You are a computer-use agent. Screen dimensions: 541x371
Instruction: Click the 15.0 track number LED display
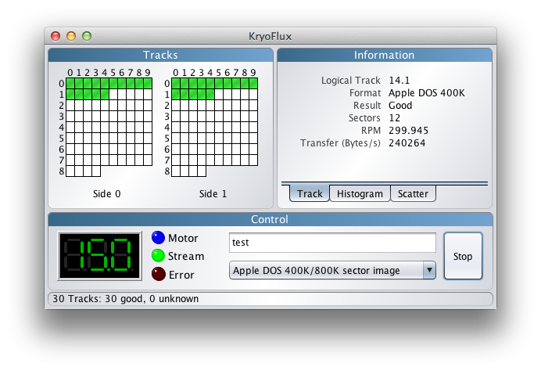[100, 256]
